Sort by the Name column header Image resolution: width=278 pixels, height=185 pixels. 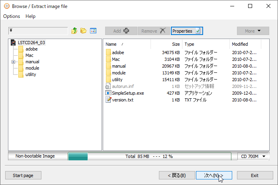pyautogui.click(x=127, y=44)
